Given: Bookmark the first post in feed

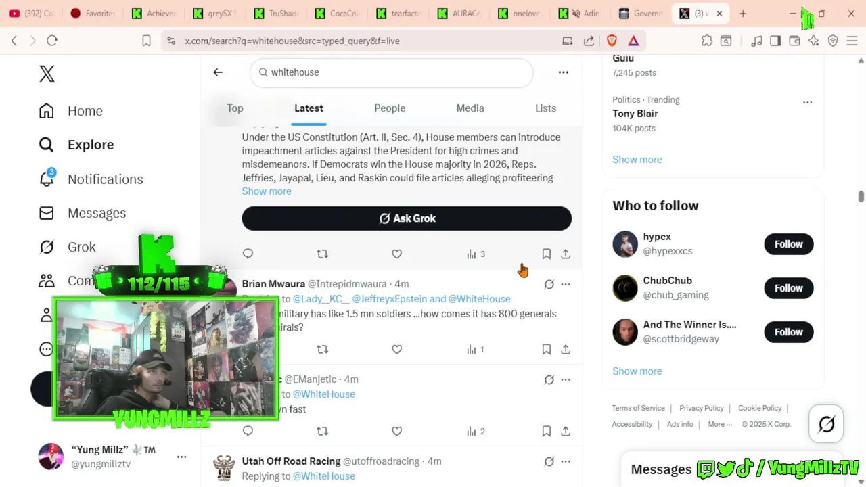Looking at the screenshot, I should (x=546, y=254).
